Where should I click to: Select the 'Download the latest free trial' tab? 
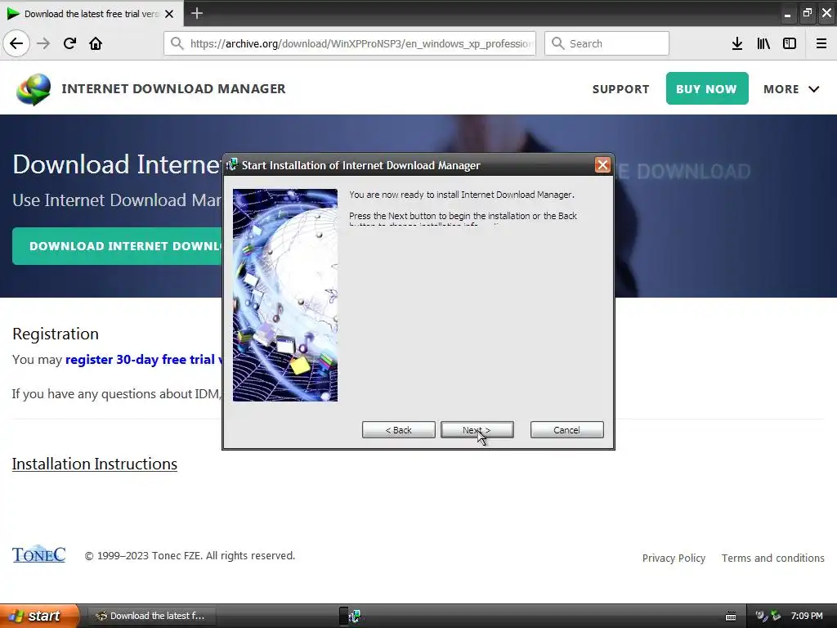[x=91, y=13]
